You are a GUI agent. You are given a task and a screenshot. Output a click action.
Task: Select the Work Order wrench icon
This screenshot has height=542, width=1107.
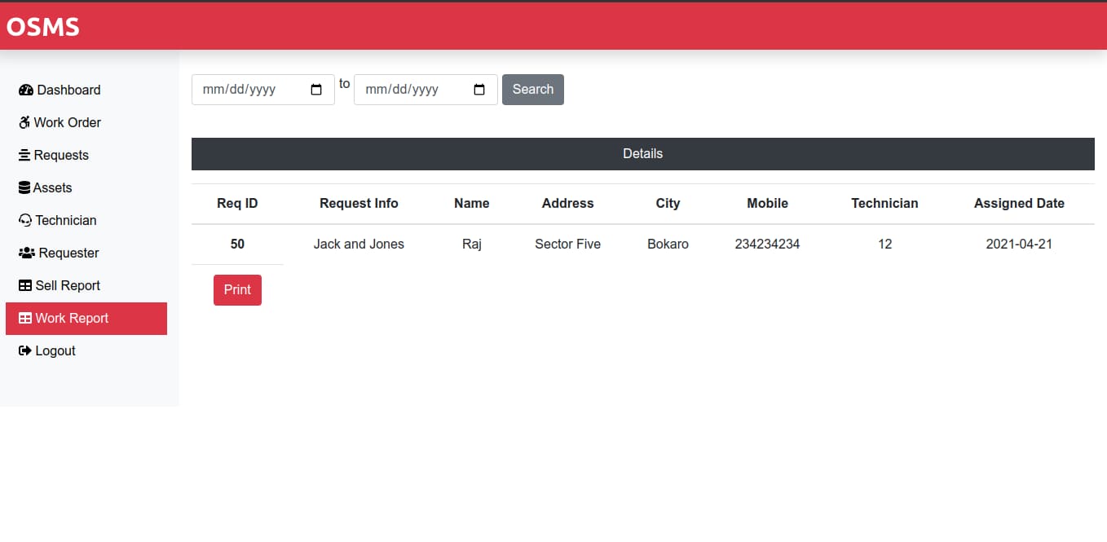[25, 122]
